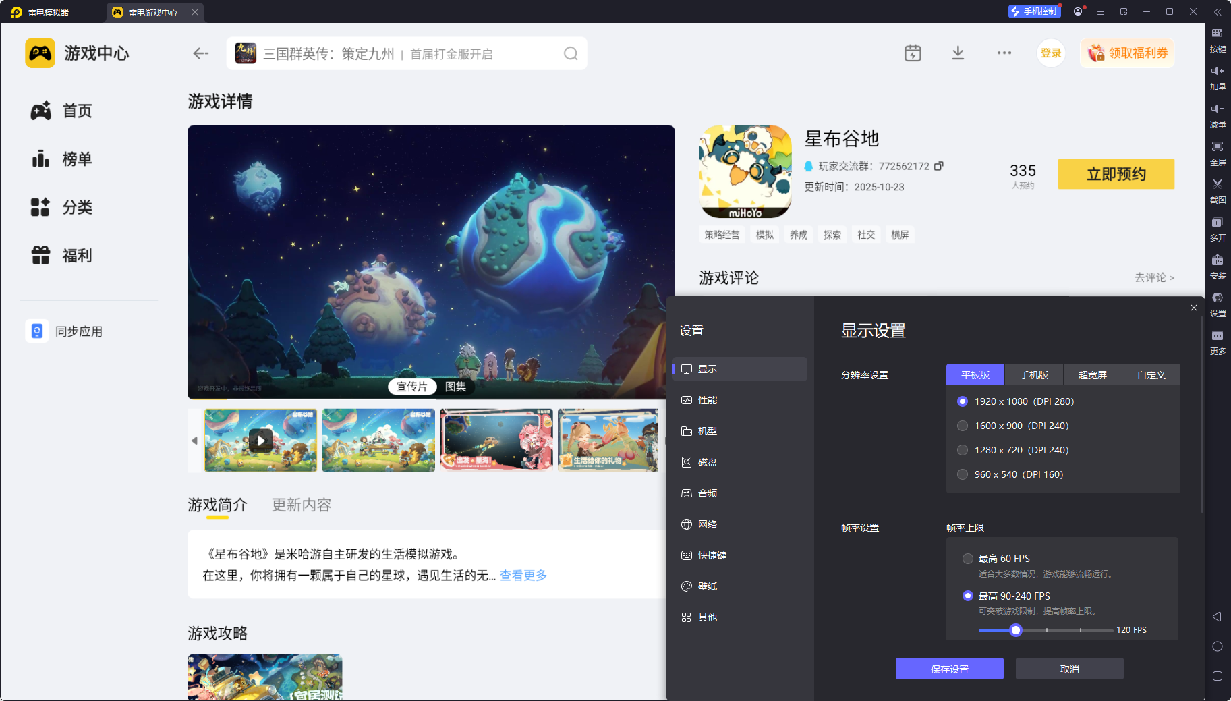
Task: Click 保存设置 to save settings
Action: 950,669
